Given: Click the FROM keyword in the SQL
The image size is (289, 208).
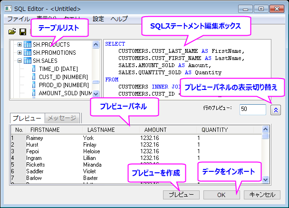Looking at the screenshot, I should [112, 79].
